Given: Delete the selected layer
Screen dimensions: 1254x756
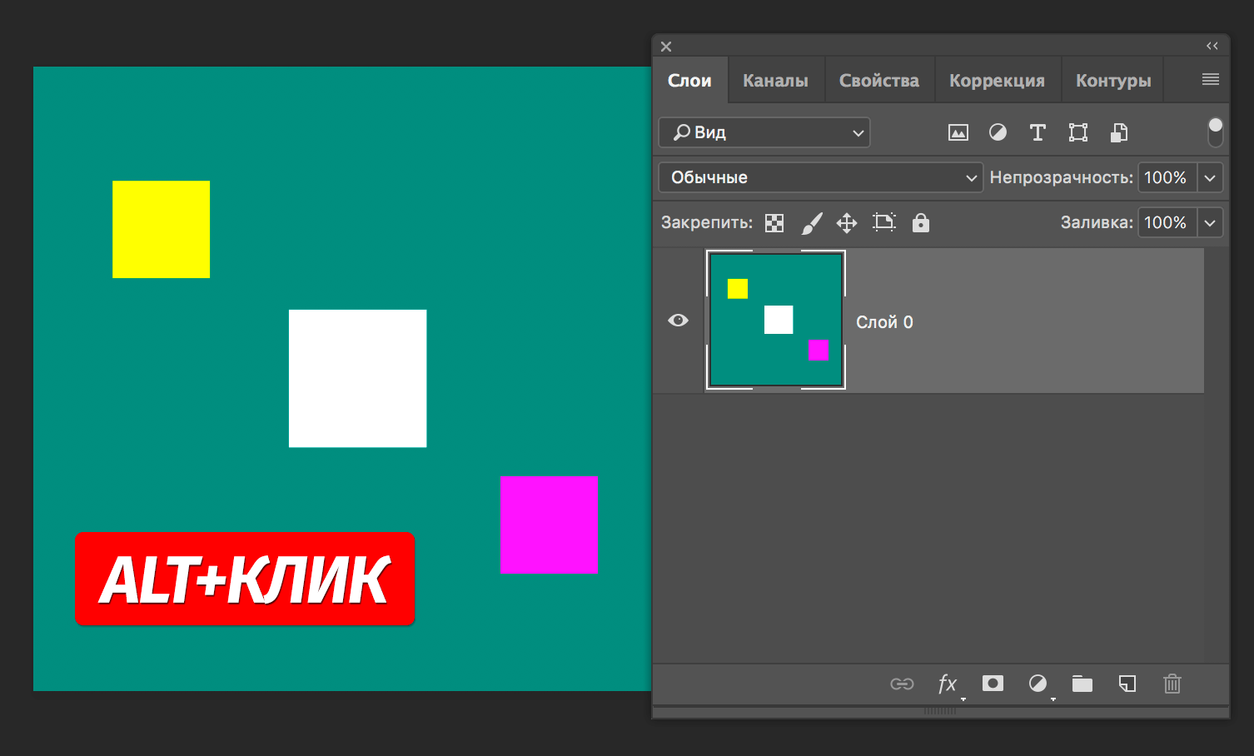Looking at the screenshot, I should [1172, 684].
